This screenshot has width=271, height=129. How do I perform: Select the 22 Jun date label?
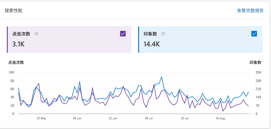click(x=113, y=118)
